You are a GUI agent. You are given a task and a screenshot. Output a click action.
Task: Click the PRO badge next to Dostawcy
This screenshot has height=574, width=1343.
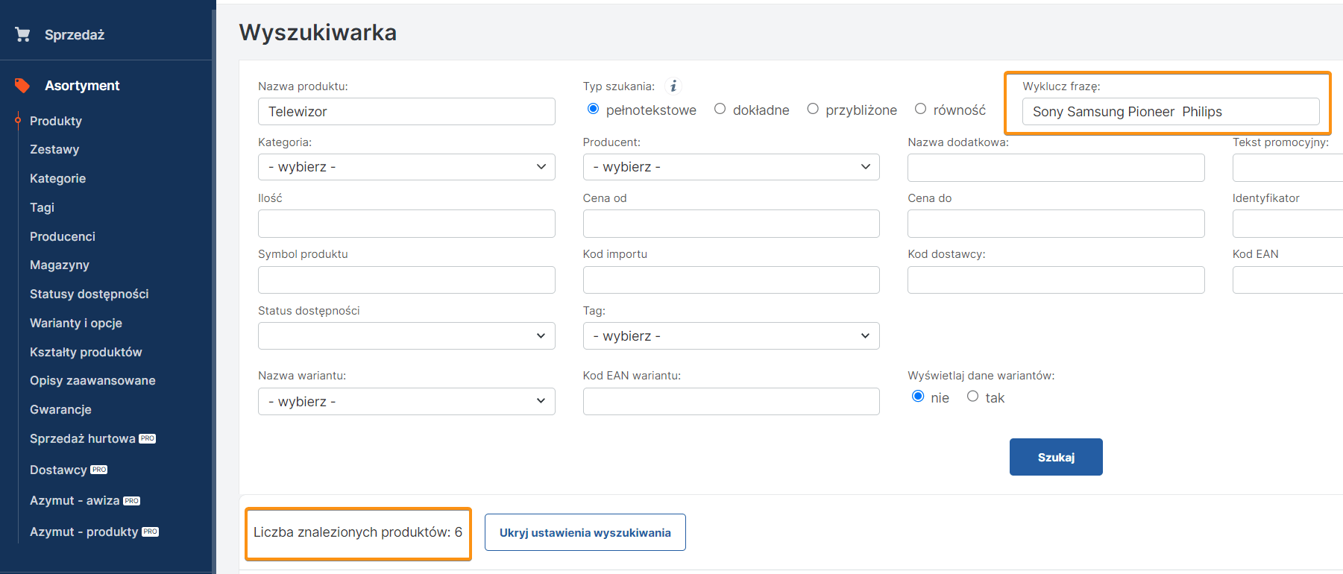[99, 470]
